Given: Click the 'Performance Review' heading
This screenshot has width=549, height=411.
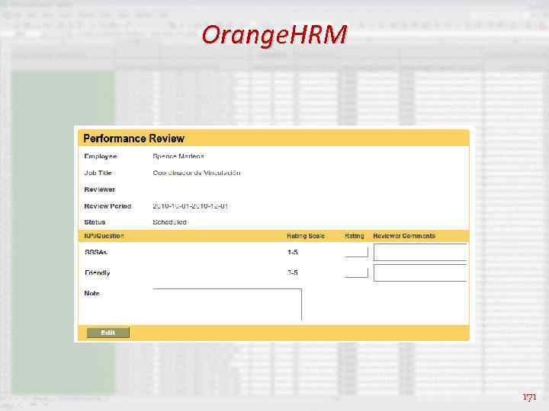Looking at the screenshot, I should pyautogui.click(x=133, y=139).
